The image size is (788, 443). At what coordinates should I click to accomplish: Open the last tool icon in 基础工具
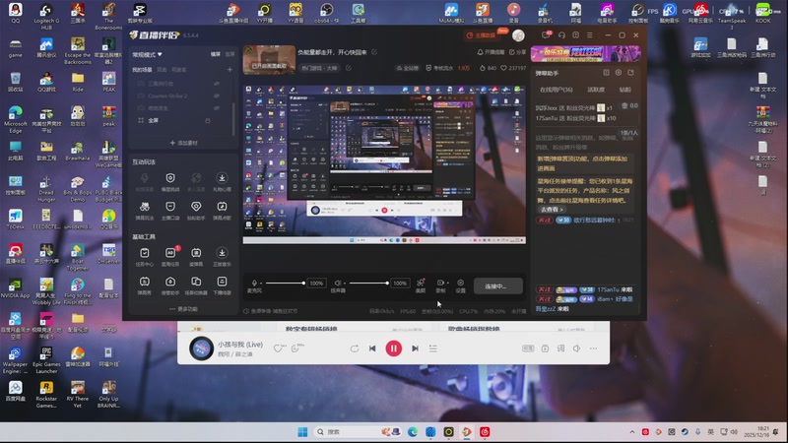pyautogui.click(x=222, y=282)
